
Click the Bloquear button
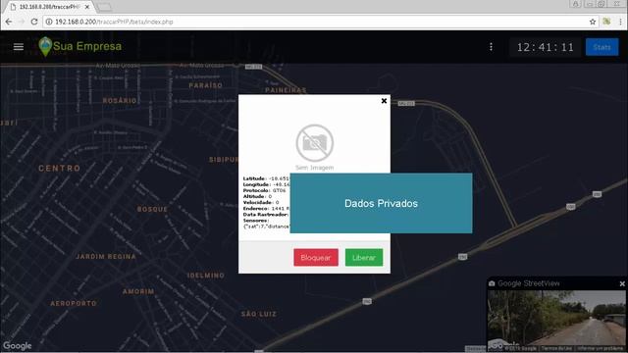pyautogui.click(x=316, y=257)
